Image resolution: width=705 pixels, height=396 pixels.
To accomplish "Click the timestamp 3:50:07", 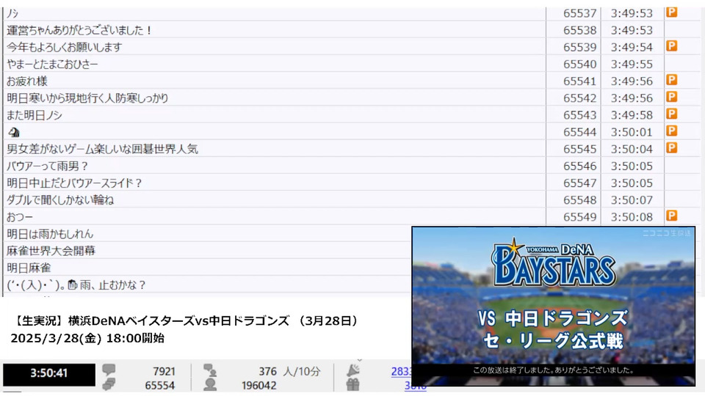I will (x=632, y=199).
